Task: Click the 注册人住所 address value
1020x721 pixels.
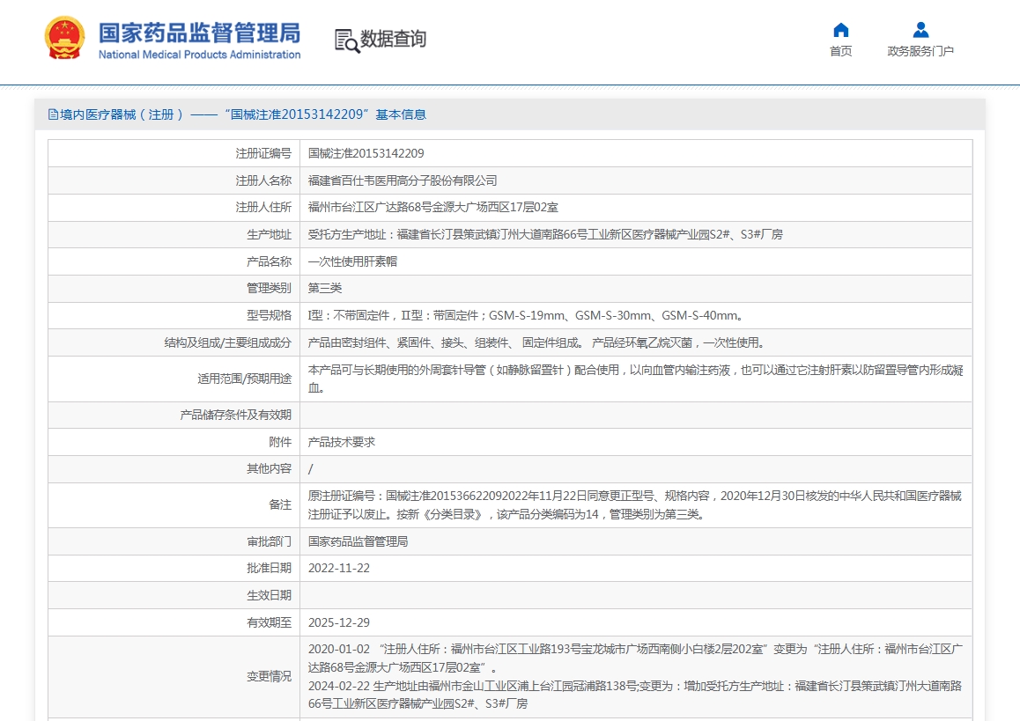Action: (x=432, y=208)
